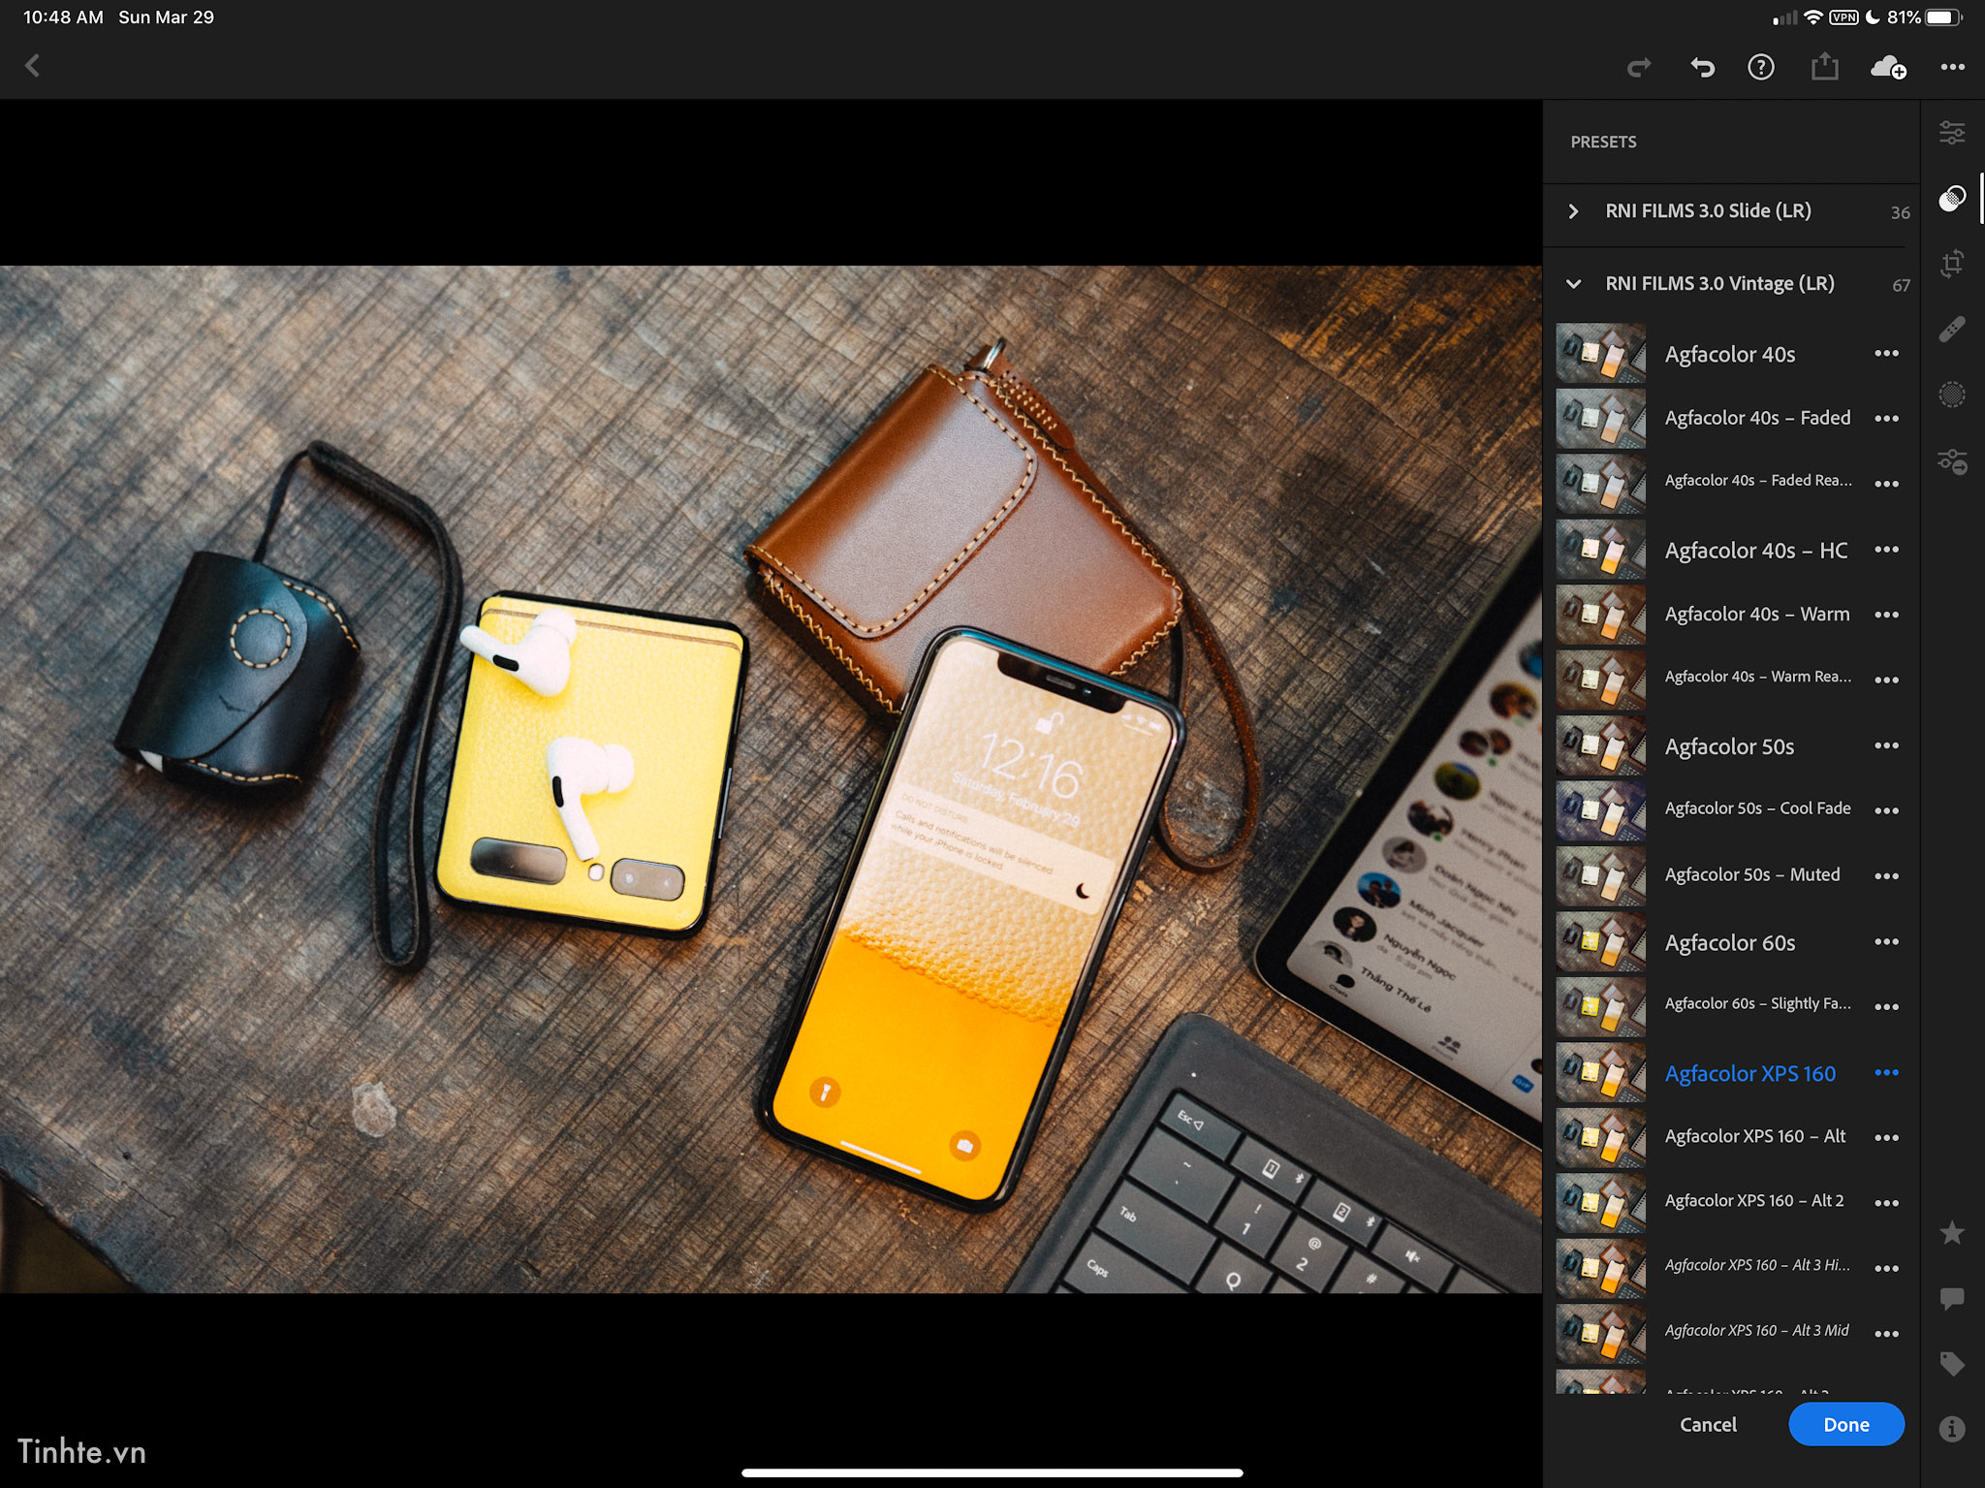This screenshot has height=1488, width=1985.
Task: Apply Agfacolor 60s – Slightly Fa... preset
Action: 1757,1004
